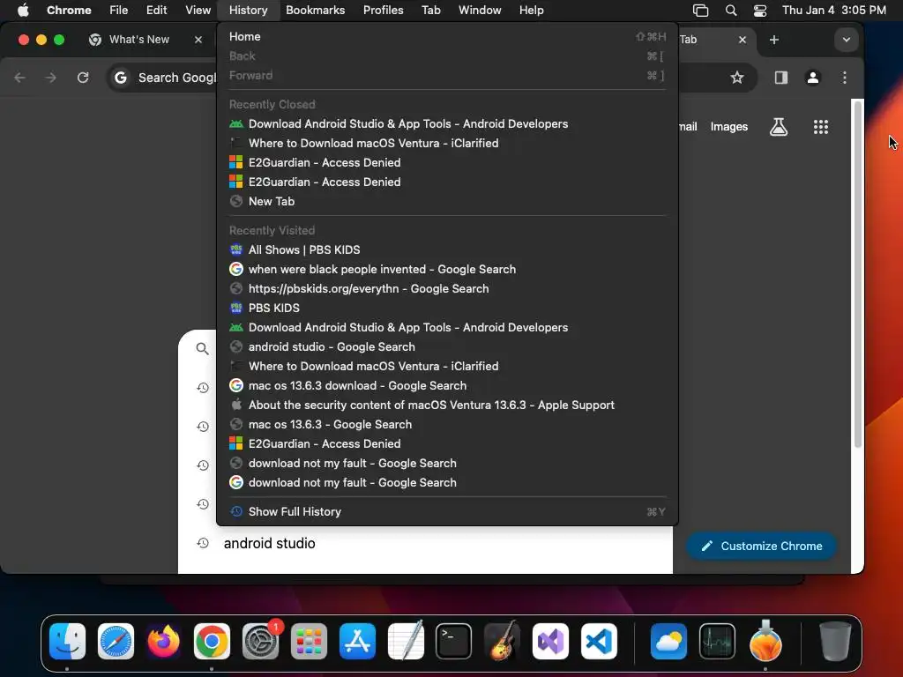Click the page's vertical scrollbar
903x677 pixels.
[857, 274]
